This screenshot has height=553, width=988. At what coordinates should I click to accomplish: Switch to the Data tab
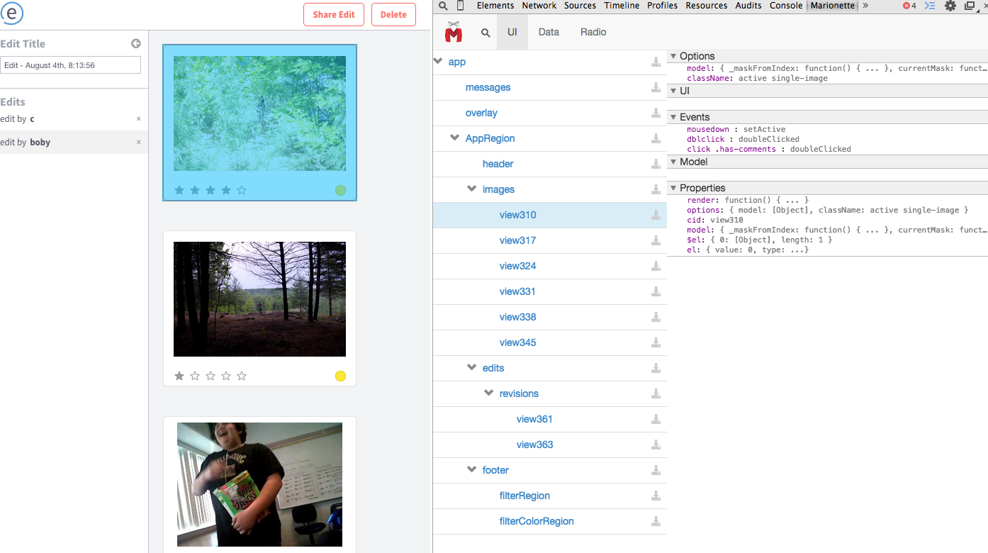point(549,32)
